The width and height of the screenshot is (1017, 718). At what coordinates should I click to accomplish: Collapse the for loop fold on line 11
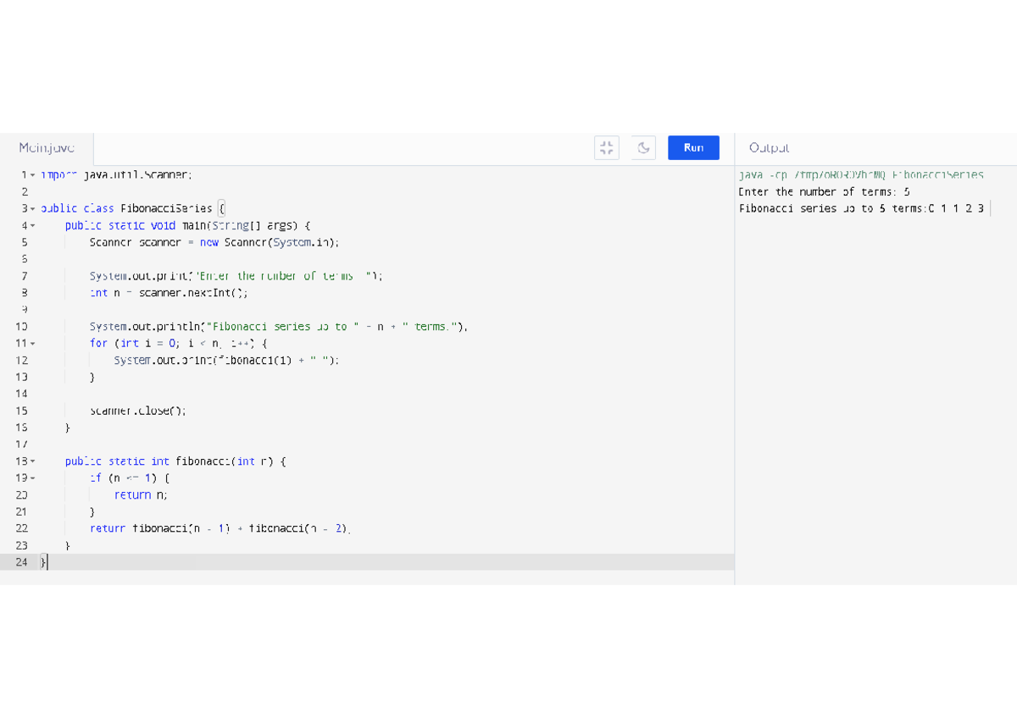point(33,343)
